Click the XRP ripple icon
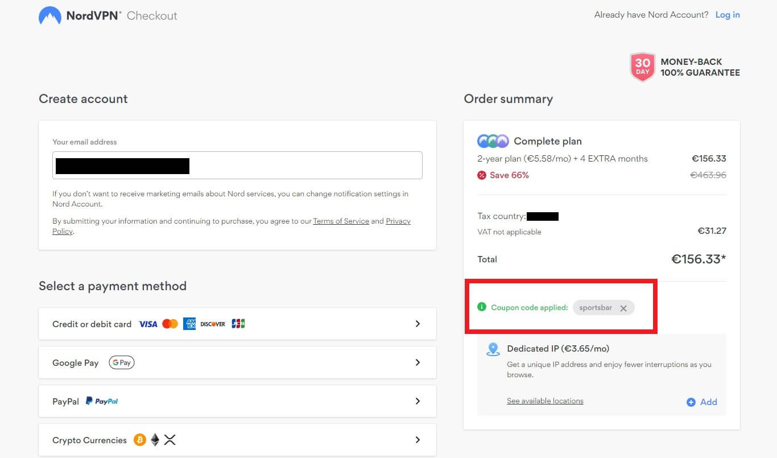Screen dimensions: 777x458 [170, 440]
